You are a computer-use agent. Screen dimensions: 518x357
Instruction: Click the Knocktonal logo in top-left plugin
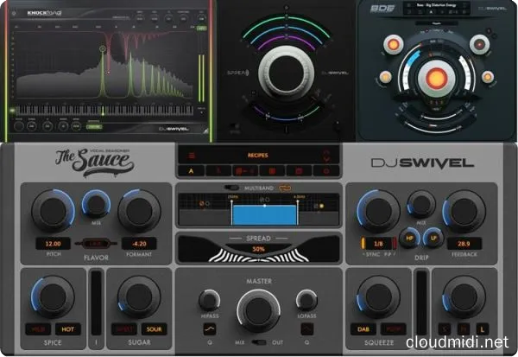point(44,13)
